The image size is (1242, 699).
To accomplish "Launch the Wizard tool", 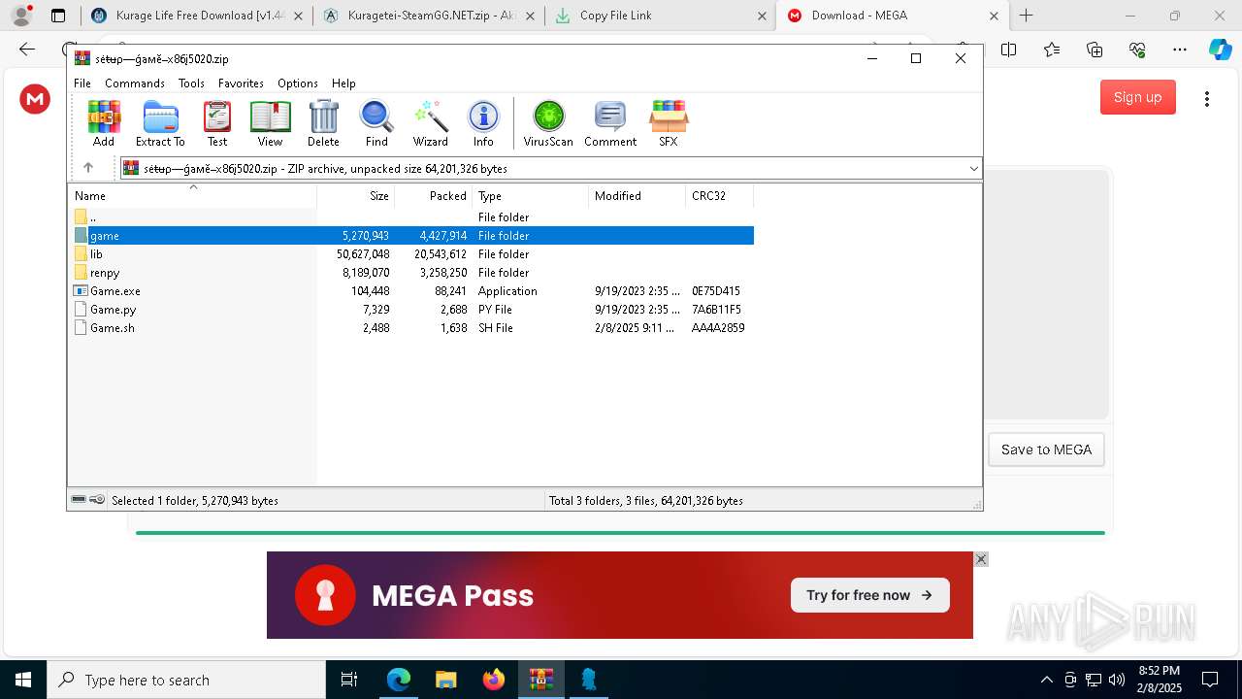I will click(431, 123).
